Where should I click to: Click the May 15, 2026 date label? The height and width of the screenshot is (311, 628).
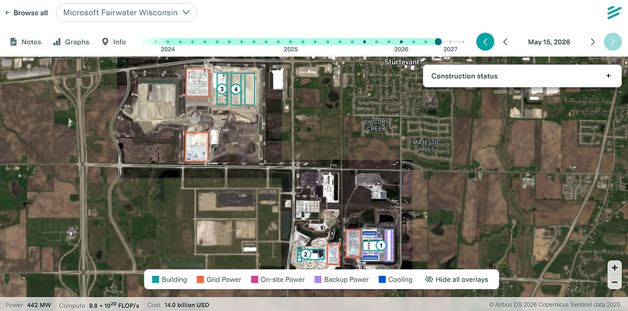point(549,42)
